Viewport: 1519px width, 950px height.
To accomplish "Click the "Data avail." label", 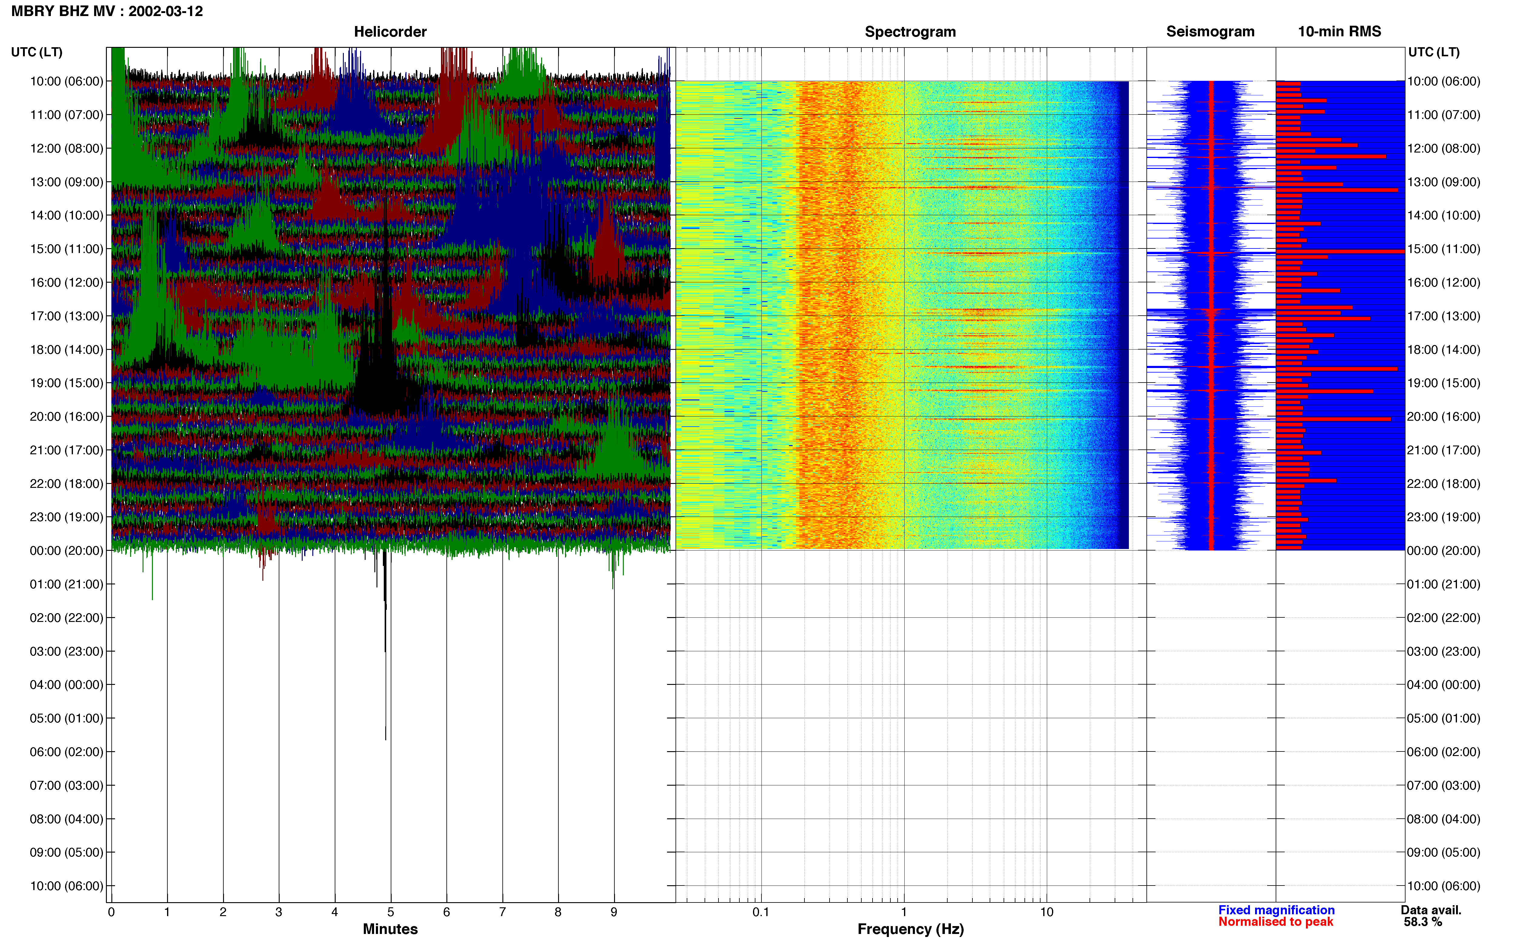I will coord(1431,910).
